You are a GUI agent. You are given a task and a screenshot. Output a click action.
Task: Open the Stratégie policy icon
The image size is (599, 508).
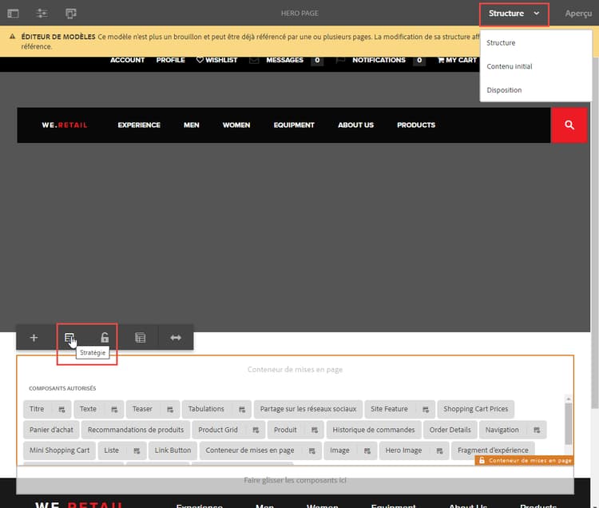pos(69,338)
